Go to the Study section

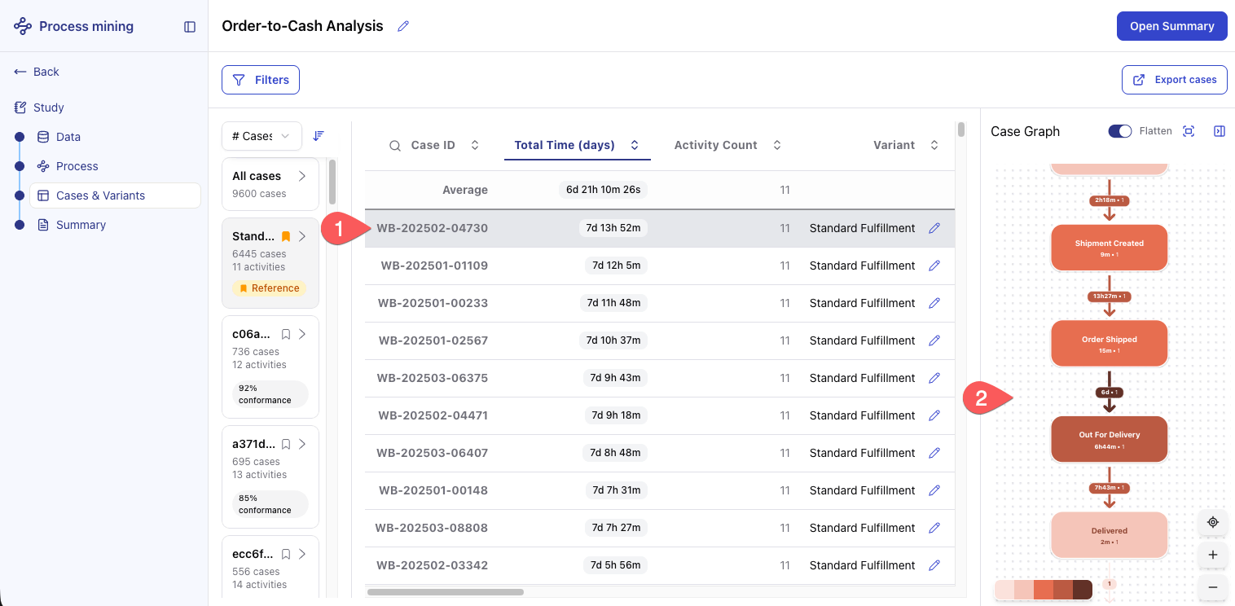[x=48, y=108]
